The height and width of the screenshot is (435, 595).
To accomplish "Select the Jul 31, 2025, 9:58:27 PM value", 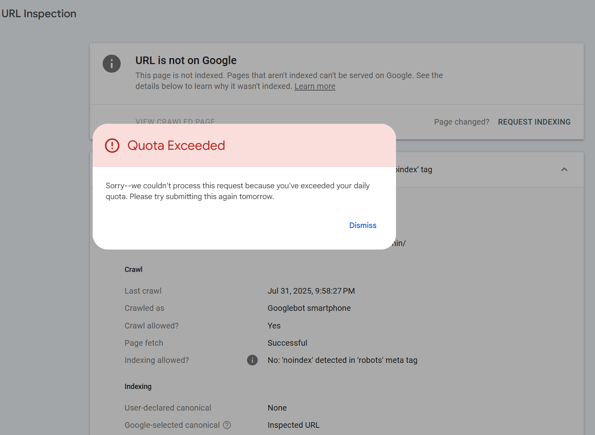I will point(311,291).
